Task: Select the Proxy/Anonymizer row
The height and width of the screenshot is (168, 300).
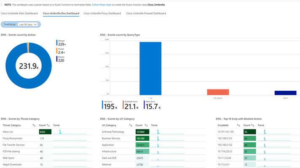Action: pyautogui.click(x=46, y=139)
